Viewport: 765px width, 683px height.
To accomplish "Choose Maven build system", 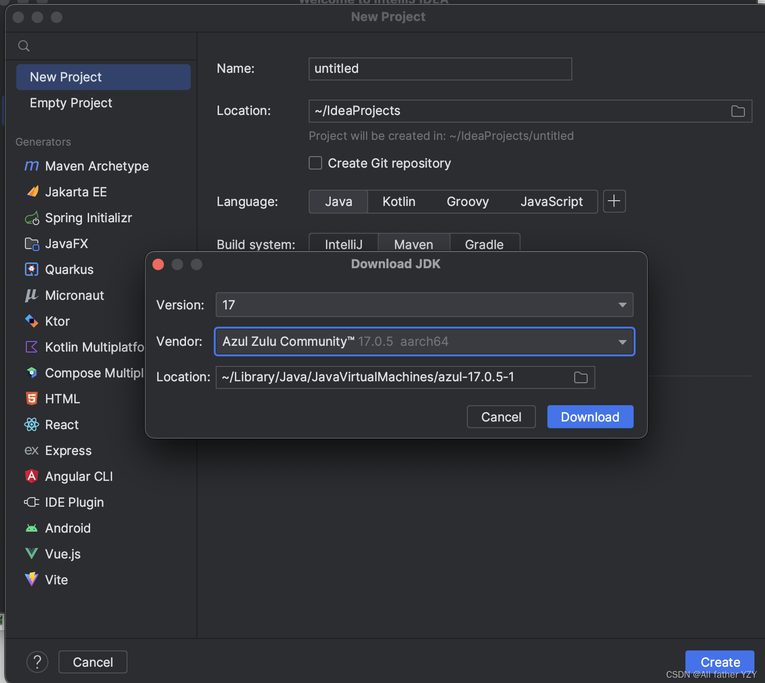I will pos(414,243).
